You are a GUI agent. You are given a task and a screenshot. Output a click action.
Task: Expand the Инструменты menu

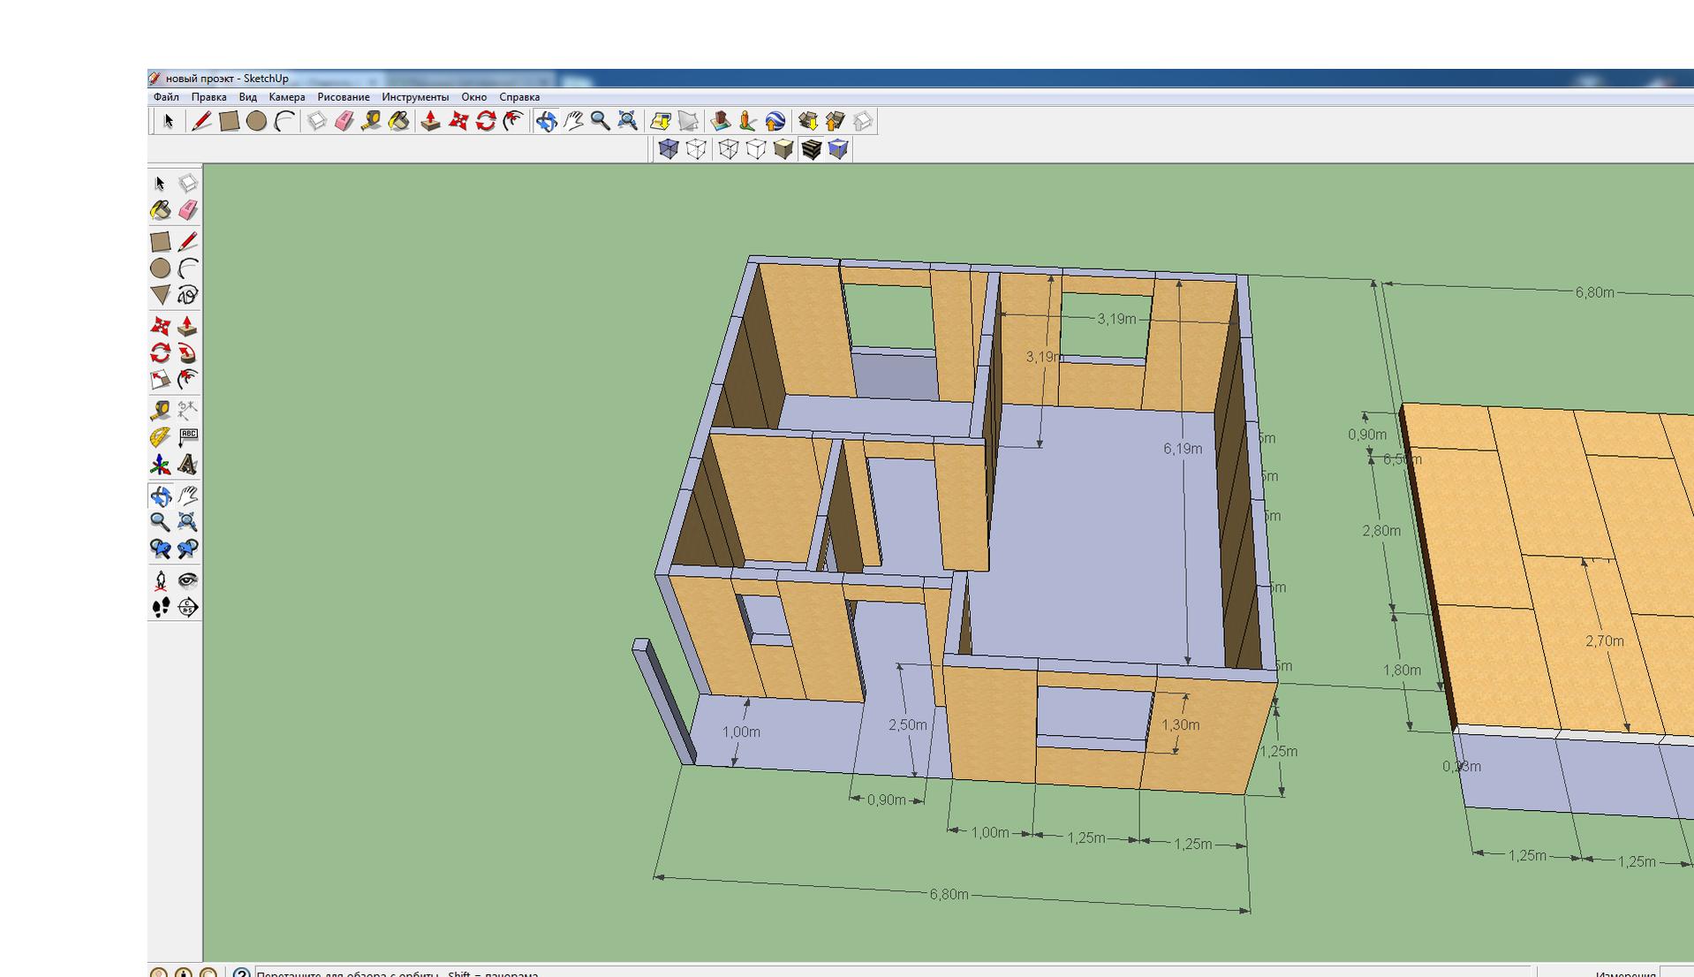(415, 97)
